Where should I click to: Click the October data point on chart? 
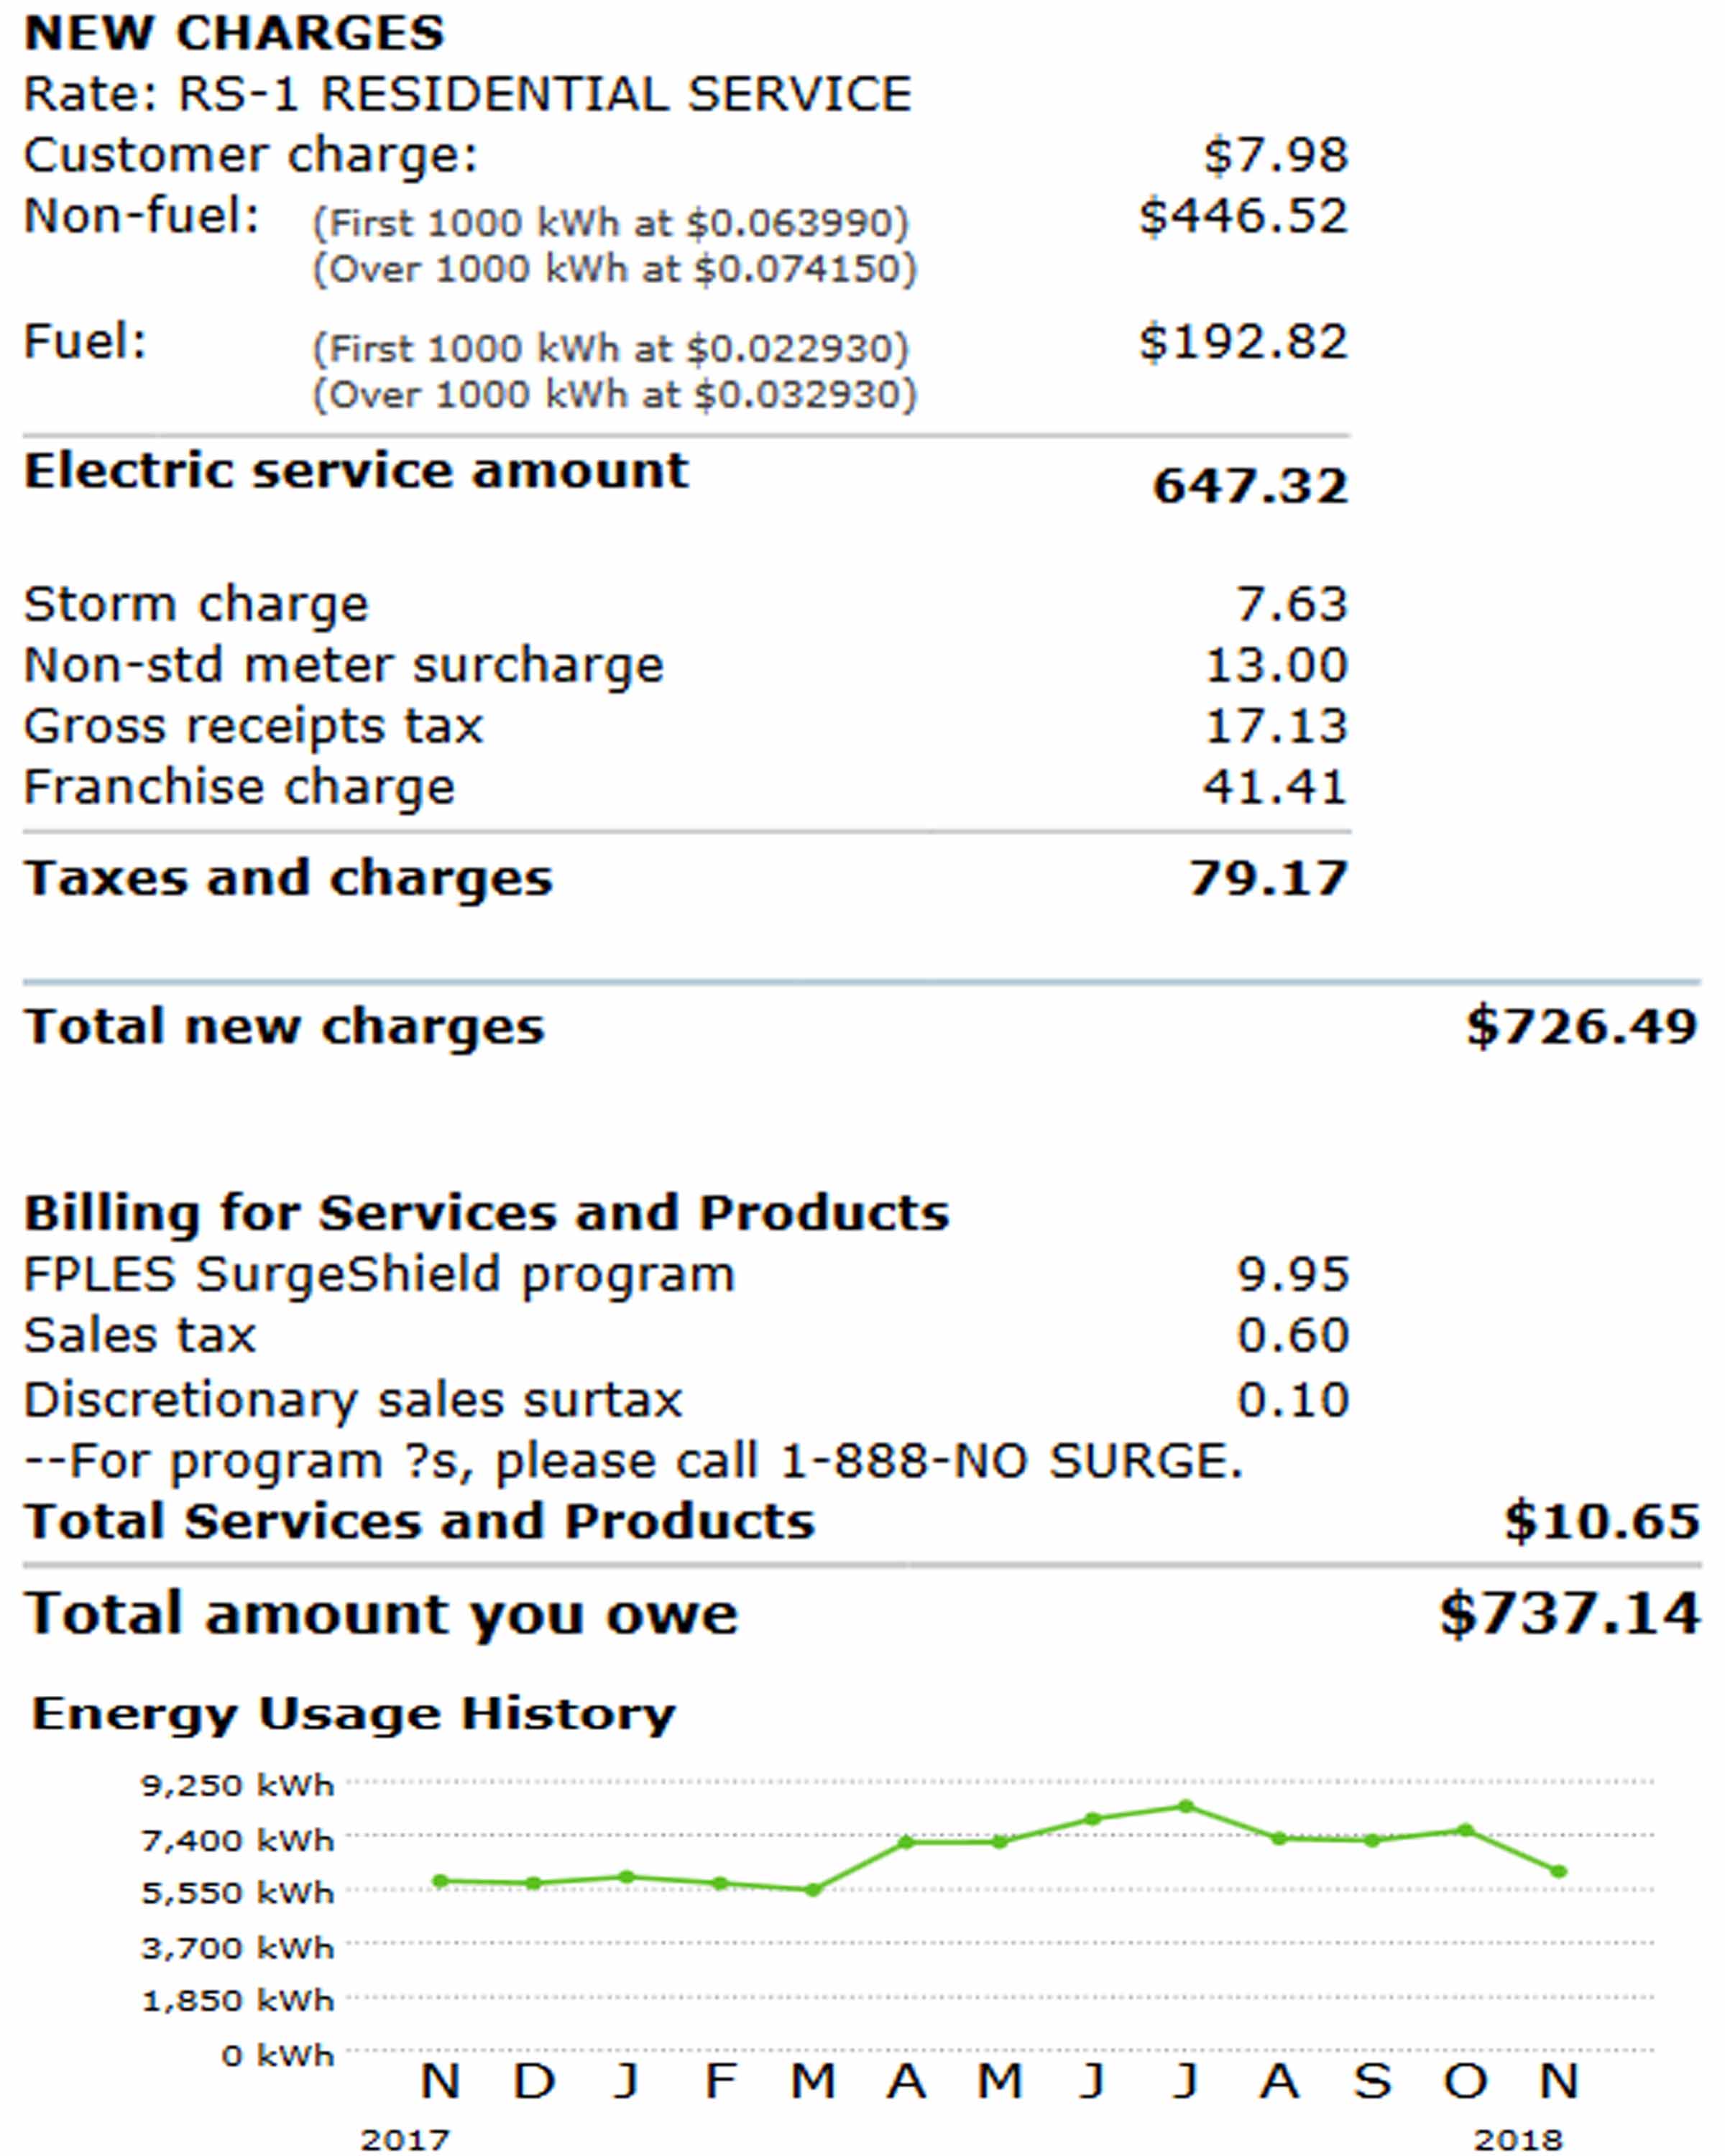[x=1466, y=1830]
